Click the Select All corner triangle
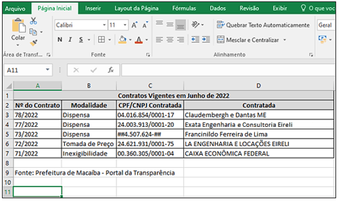This screenshot has height=201, width=340. 9,86
